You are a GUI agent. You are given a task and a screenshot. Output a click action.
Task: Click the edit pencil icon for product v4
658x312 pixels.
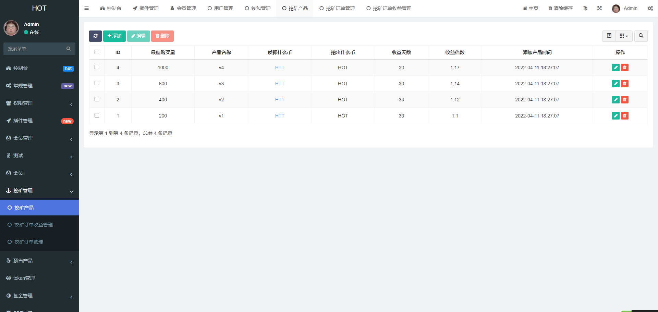616,67
